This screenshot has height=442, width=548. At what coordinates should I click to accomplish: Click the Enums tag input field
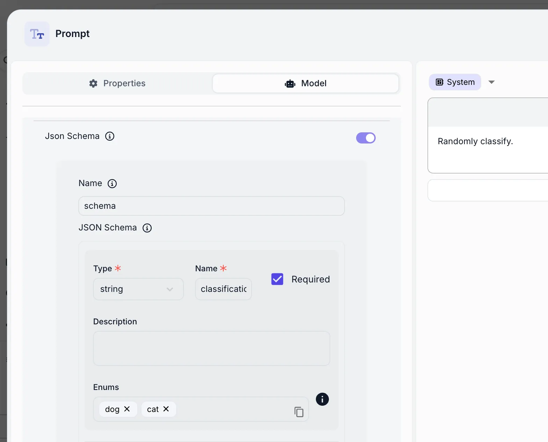click(201, 409)
